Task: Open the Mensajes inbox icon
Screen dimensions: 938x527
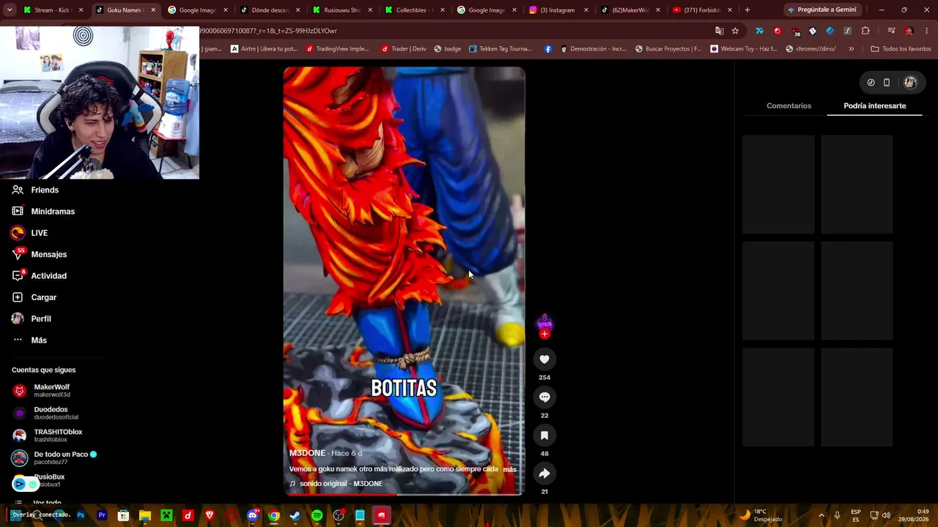Action: click(x=18, y=255)
